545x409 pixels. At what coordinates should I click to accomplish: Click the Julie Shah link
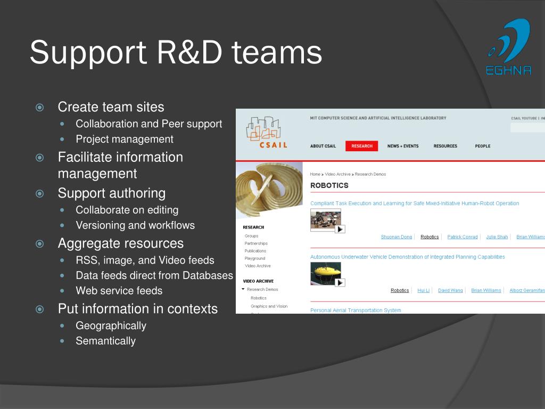tap(497, 237)
